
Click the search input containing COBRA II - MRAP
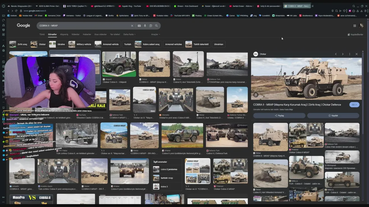pyautogui.click(x=84, y=26)
